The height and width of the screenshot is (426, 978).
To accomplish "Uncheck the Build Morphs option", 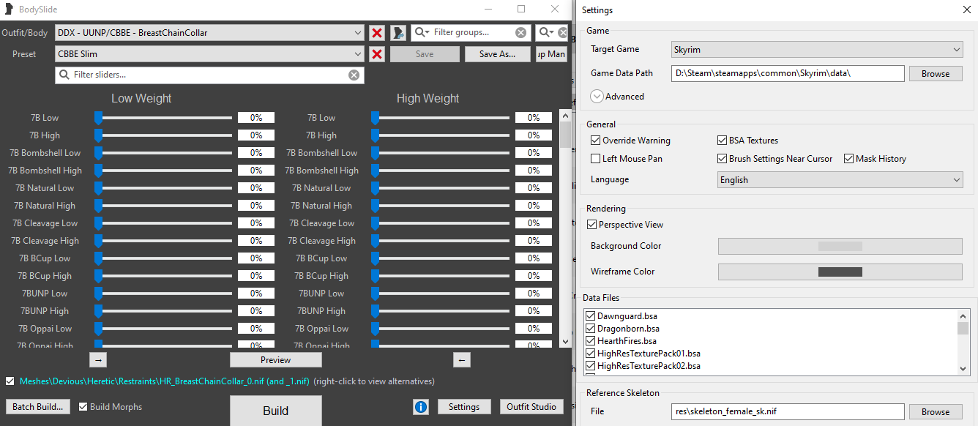I will click(x=83, y=407).
